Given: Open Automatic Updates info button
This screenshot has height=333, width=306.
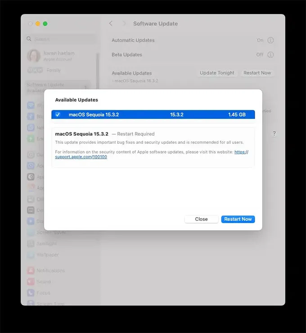Looking at the screenshot, I should (270, 40).
